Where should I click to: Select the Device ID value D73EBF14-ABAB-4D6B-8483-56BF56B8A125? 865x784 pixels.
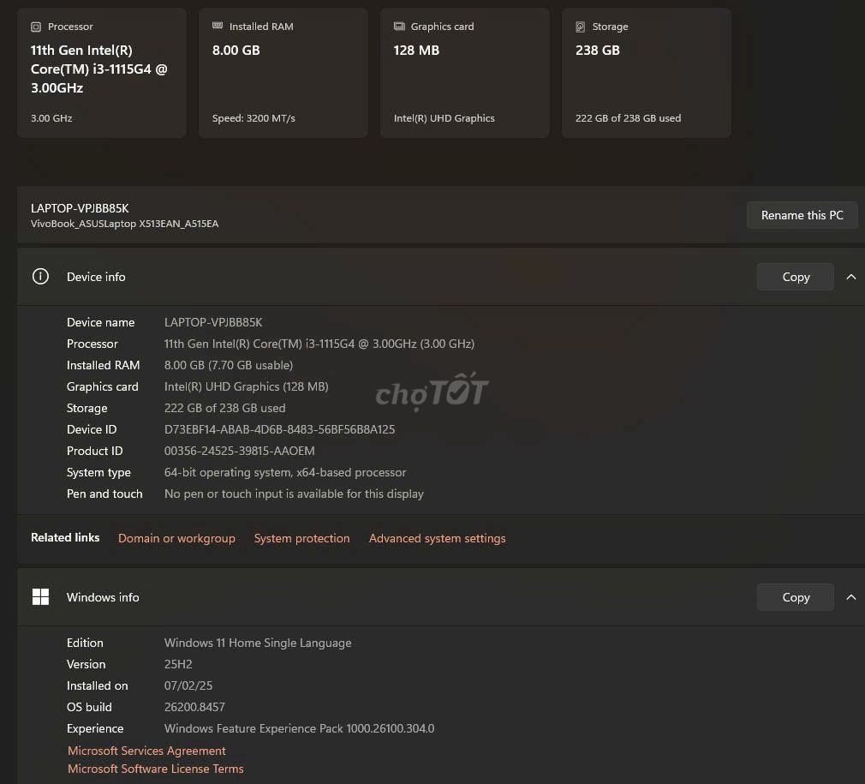280,429
